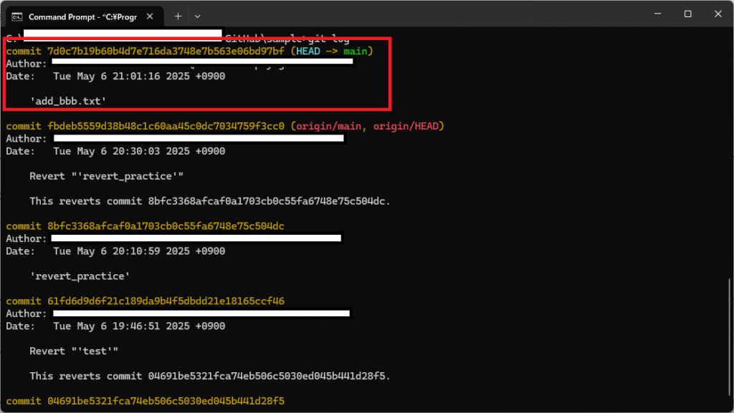Click message Revert "'revert_practice'"
Viewport: 734px width, 413px height.
pos(106,176)
